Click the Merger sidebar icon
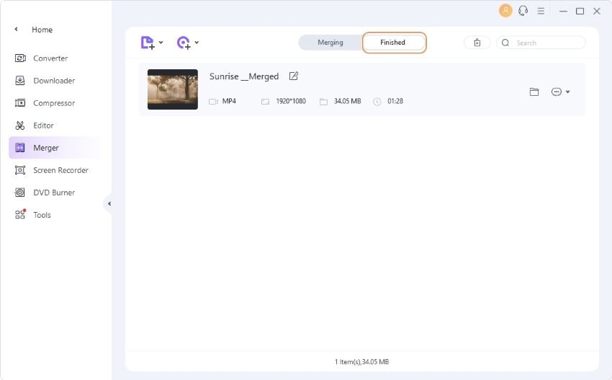612x380 pixels. tap(20, 148)
